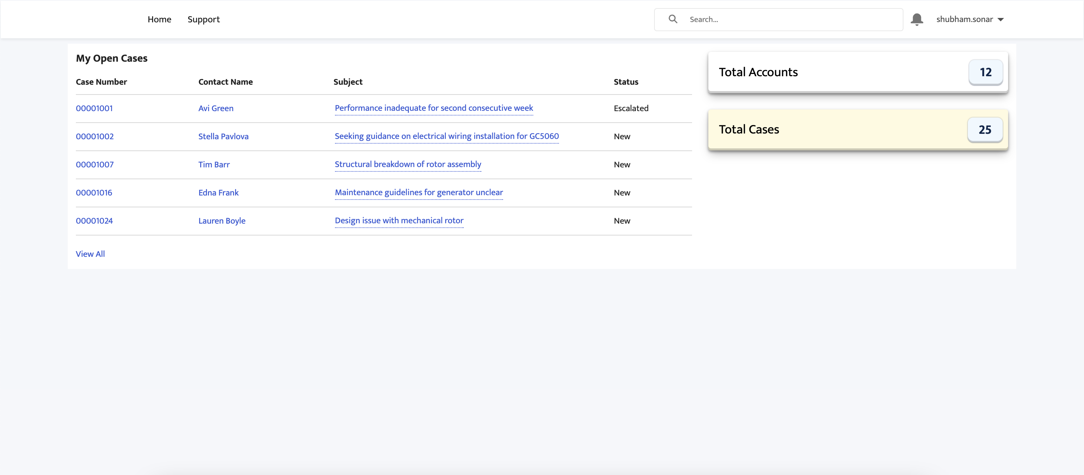Open contact Avi Green
This screenshot has width=1084, height=475.
(x=216, y=108)
